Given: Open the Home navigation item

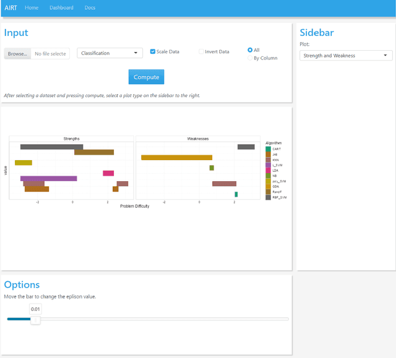Looking at the screenshot, I should (x=32, y=7).
